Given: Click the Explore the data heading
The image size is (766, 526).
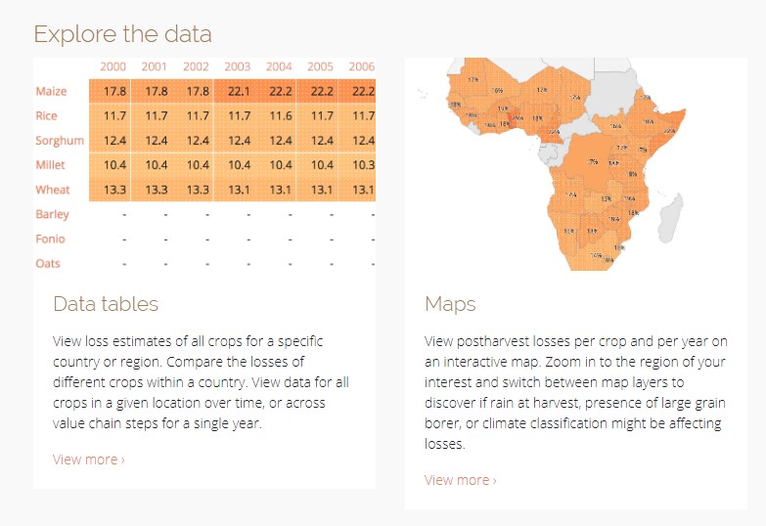Looking at the screenshot, I should tap(122, 34).
